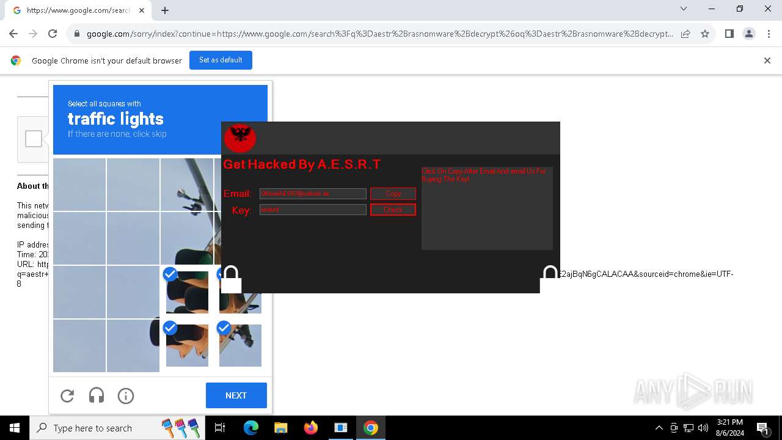Image resolution: width=782 pixels, height=440 pixels.
Task: Expand the tab search chevron
Action: click(684, 9)
